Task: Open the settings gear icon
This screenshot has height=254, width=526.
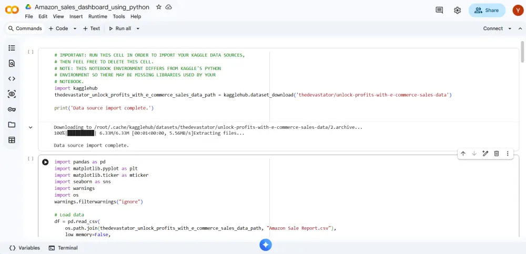Action: [457, 10]
